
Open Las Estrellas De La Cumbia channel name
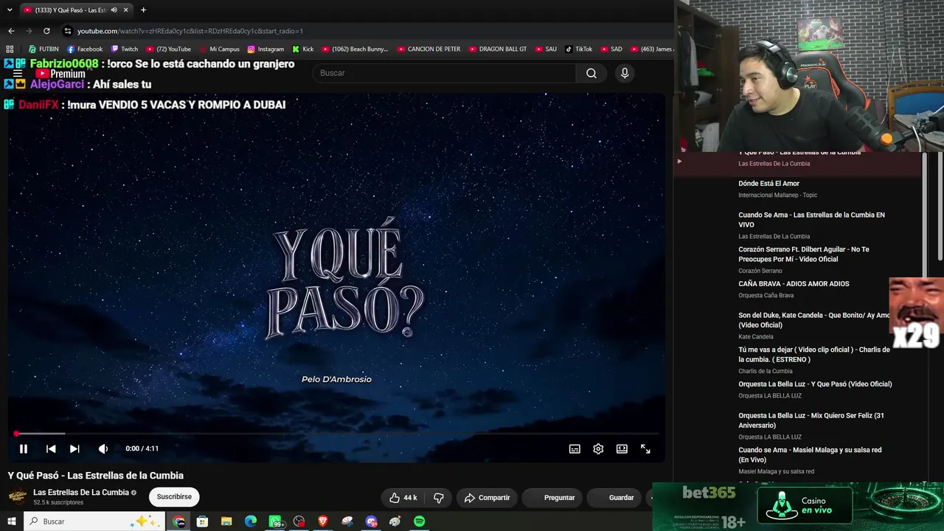pyautogui.click(x=81, y=493)
